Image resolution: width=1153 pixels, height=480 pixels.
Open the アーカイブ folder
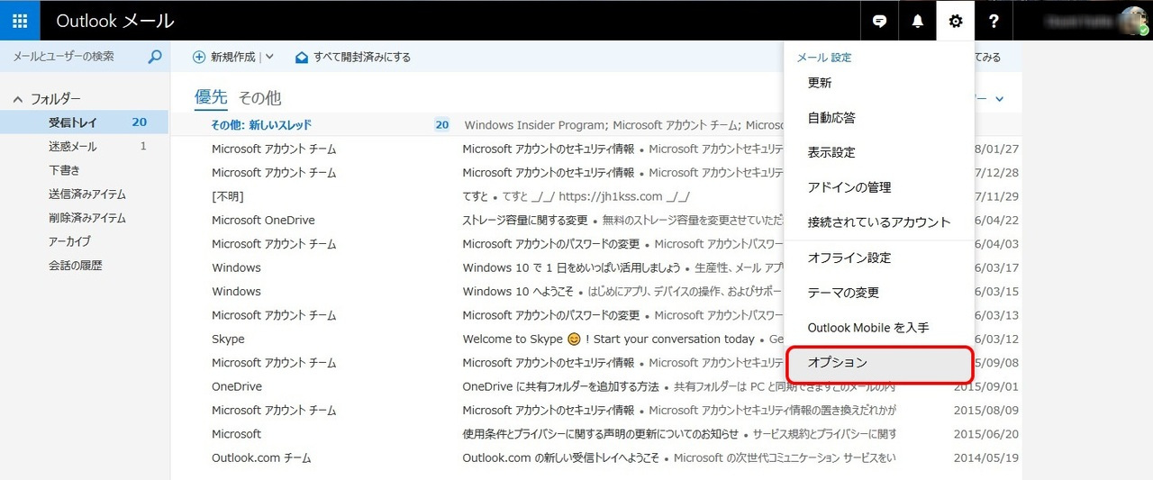coord(85,241)
